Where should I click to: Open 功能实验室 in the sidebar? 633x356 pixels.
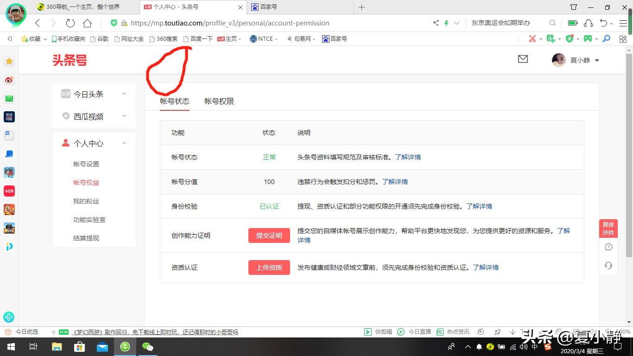[x=89, y=220]
